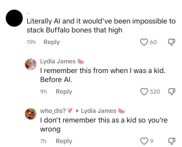Dislike the Buffalo bones comment
This screenshot has width=182, height=147.
click(x=171, y=42)
